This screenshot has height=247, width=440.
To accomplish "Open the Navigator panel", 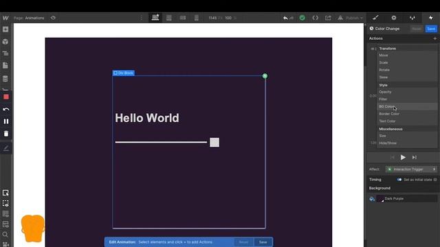I will (5, 54).
